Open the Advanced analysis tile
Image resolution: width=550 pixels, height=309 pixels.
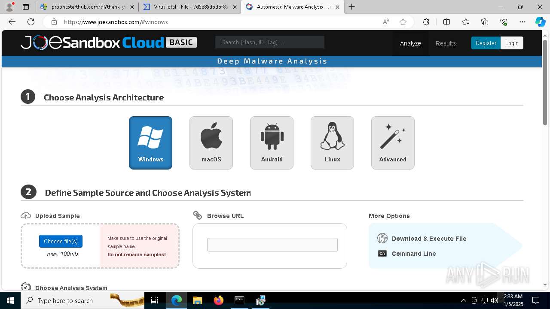pos(393,143)
